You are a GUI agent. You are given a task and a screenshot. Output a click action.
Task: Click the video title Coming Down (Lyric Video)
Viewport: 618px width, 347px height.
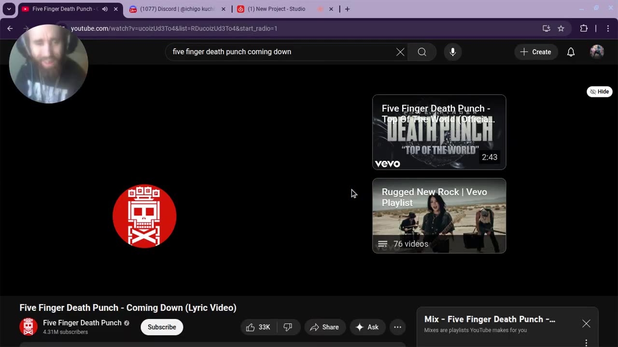128,307
